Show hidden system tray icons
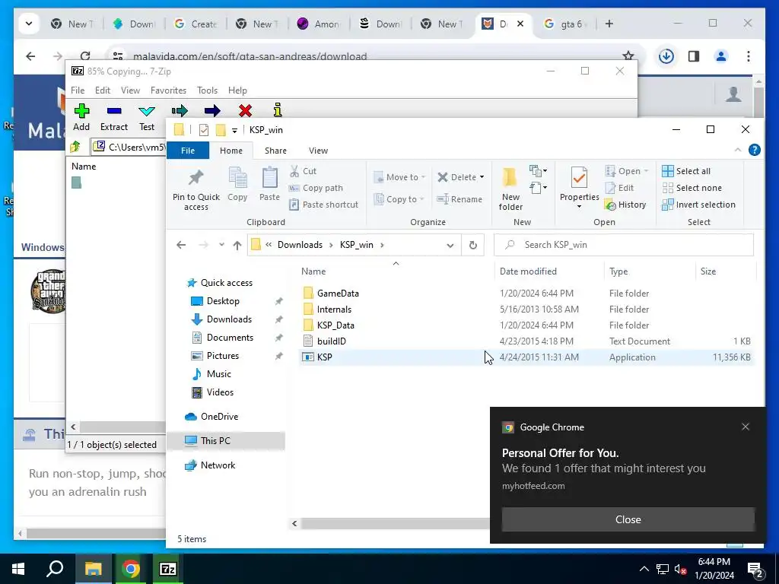 [644, 569]
